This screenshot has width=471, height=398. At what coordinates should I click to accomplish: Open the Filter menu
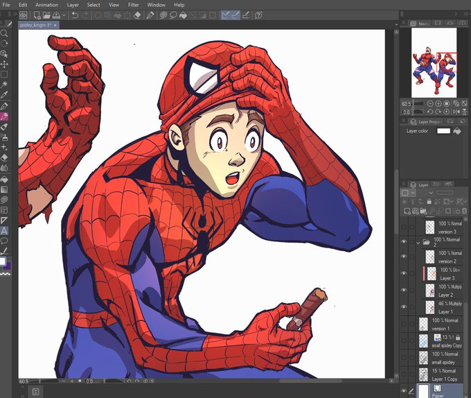tap(134, 5)
